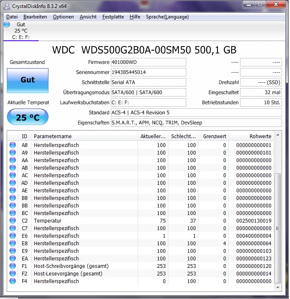Click the blue Gut health status button
Viewport: 290px width, 299px height.
tap(28, 81)
